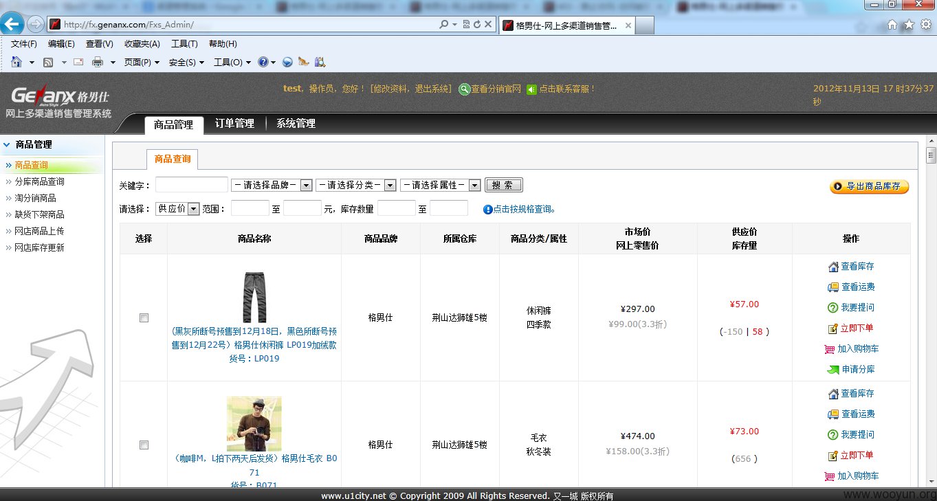Click notepad icon 立即下单 for LP019 product
Screen dimensions: 937x501
point(833,329)
